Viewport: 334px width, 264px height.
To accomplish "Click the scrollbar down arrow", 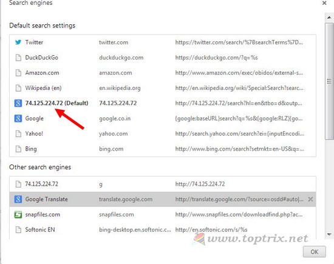I will (x=329, y=234).
